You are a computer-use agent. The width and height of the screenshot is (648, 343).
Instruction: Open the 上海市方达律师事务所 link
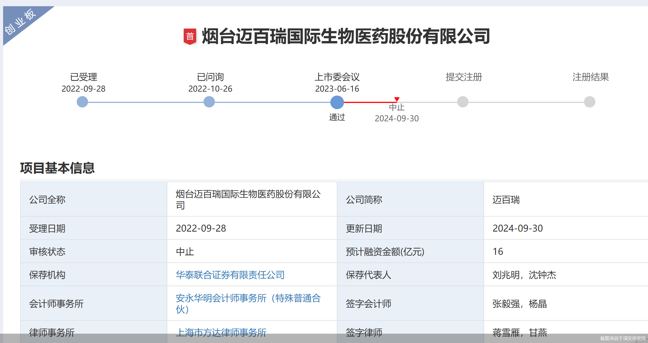tap(221, 333)
